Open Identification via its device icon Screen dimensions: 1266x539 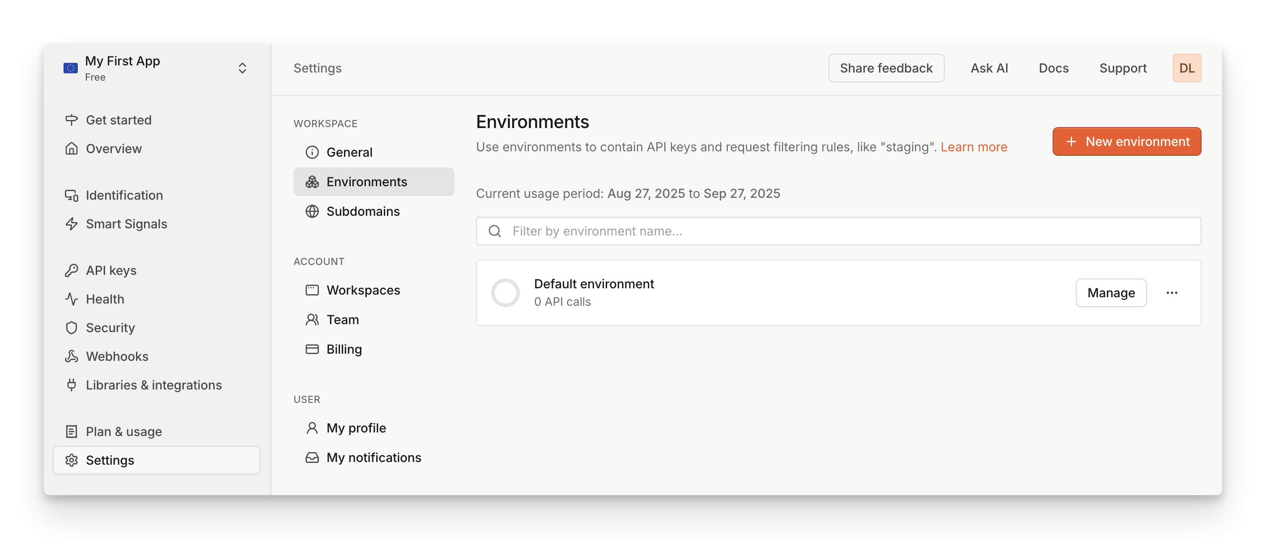click(72, 195)
